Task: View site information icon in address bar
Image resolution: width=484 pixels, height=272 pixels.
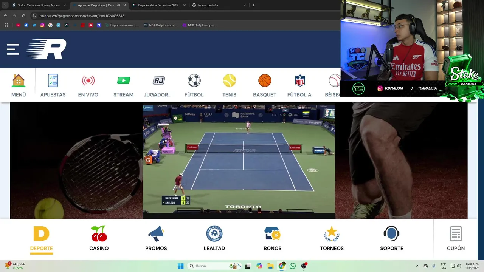Action: point(35,16)
